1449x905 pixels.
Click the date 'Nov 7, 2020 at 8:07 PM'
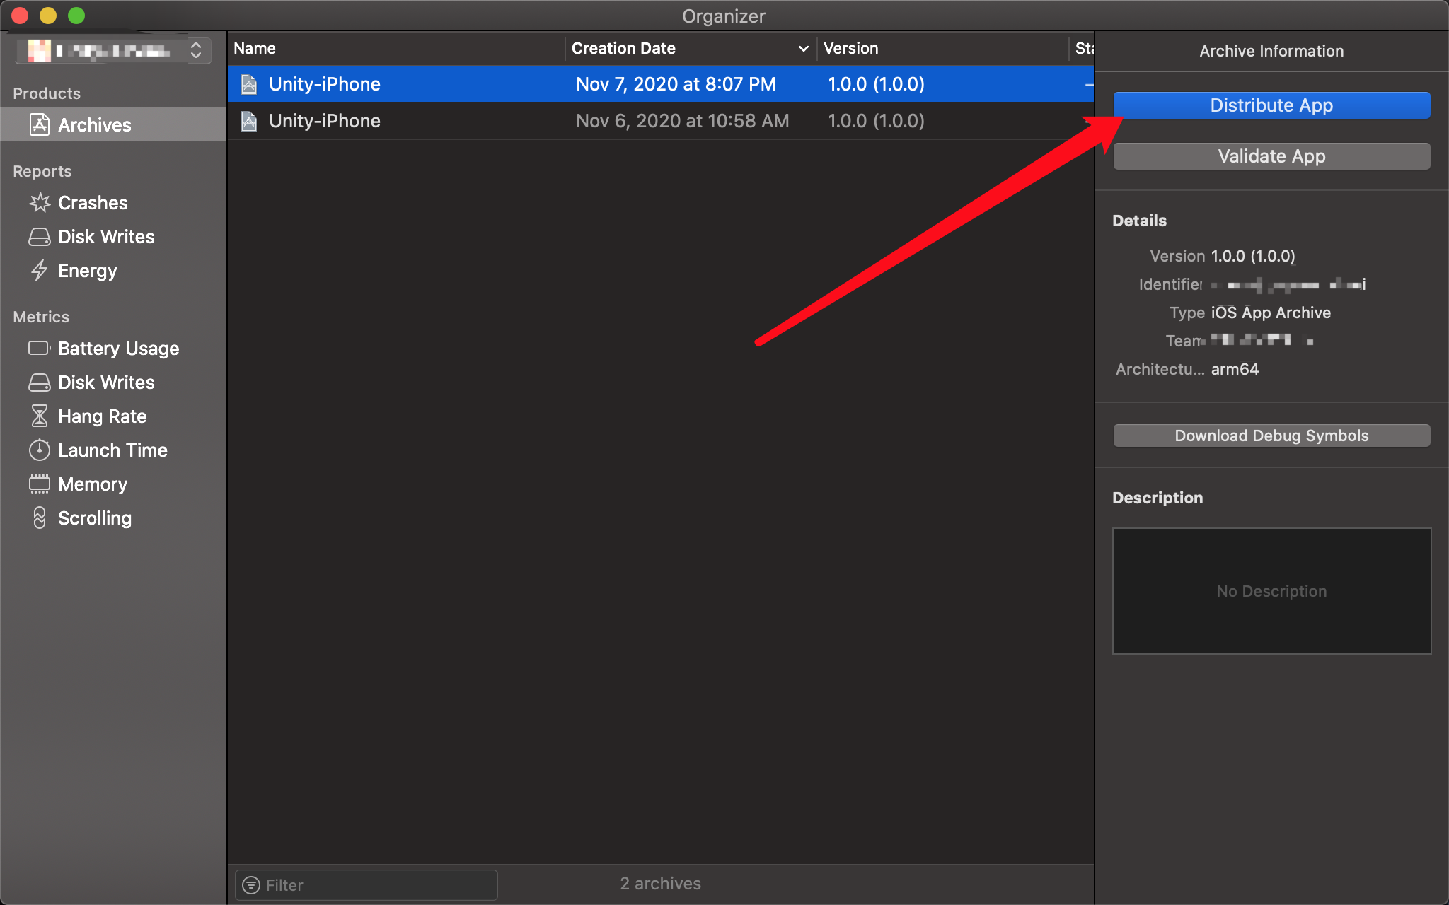[676, 84]
